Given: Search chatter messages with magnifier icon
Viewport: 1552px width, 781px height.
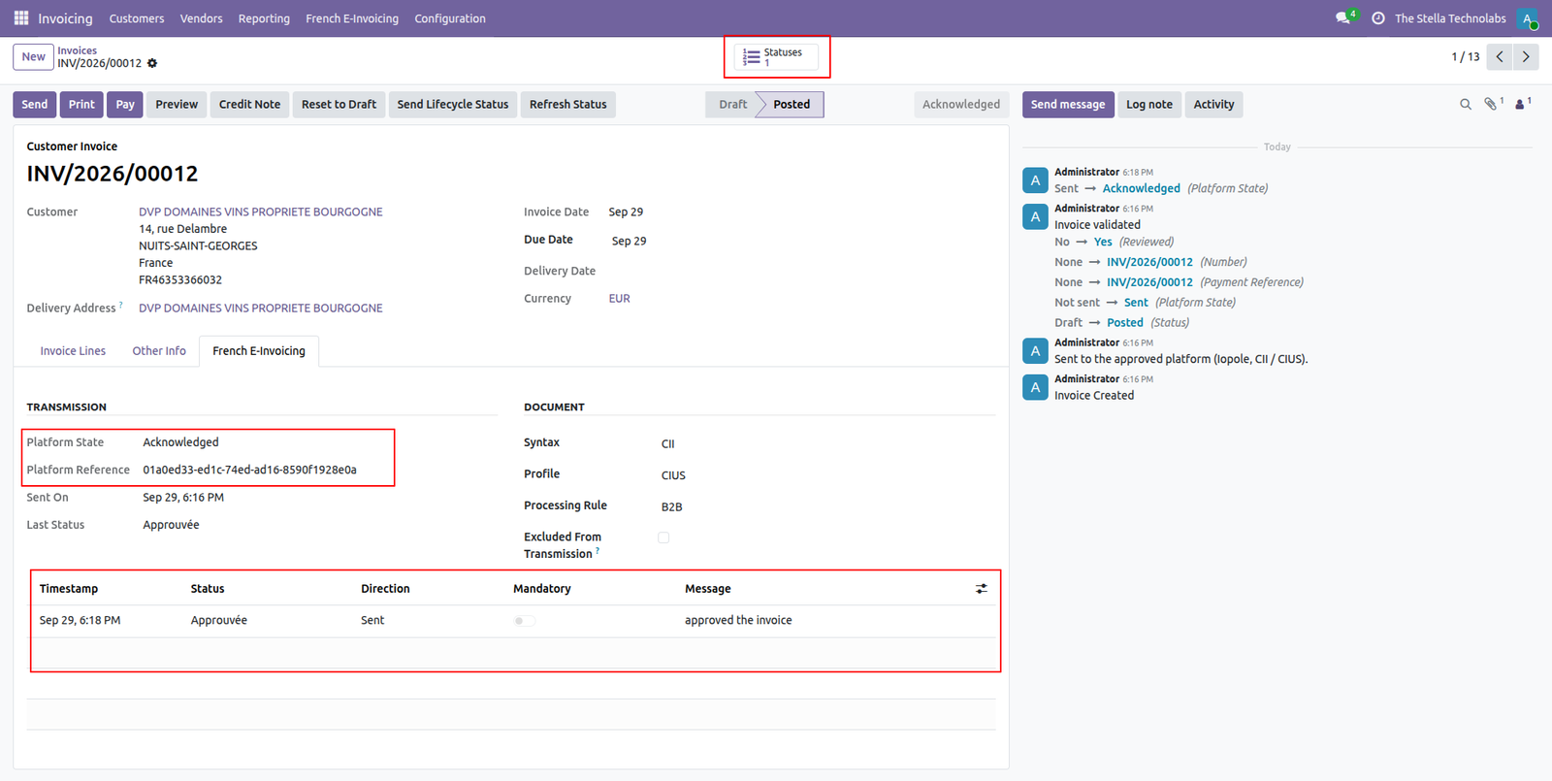Looking at the screenshot, I should point(1466,104).
